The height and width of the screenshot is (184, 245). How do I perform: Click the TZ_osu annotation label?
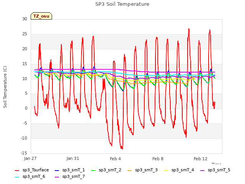click(41, 16)
